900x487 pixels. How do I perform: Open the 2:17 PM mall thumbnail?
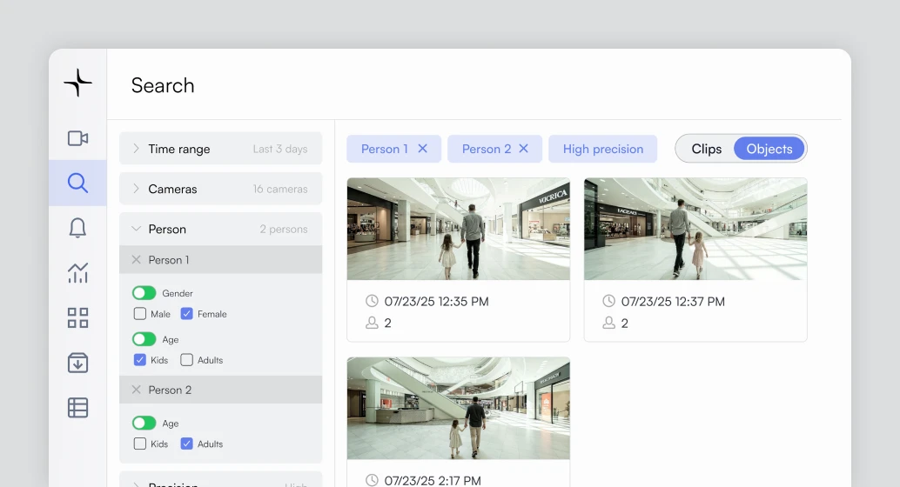coord(459,409)
